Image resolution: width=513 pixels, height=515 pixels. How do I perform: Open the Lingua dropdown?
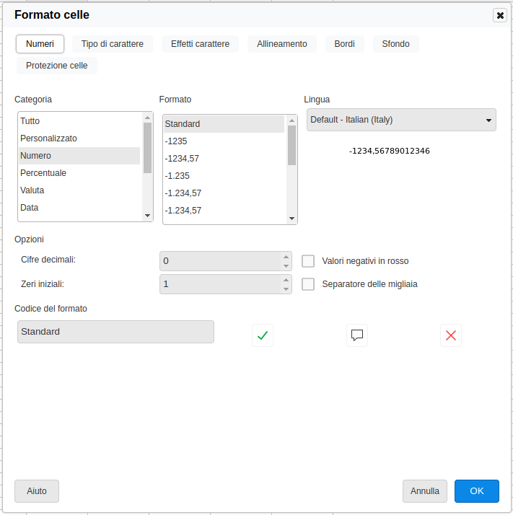point(401,120)
